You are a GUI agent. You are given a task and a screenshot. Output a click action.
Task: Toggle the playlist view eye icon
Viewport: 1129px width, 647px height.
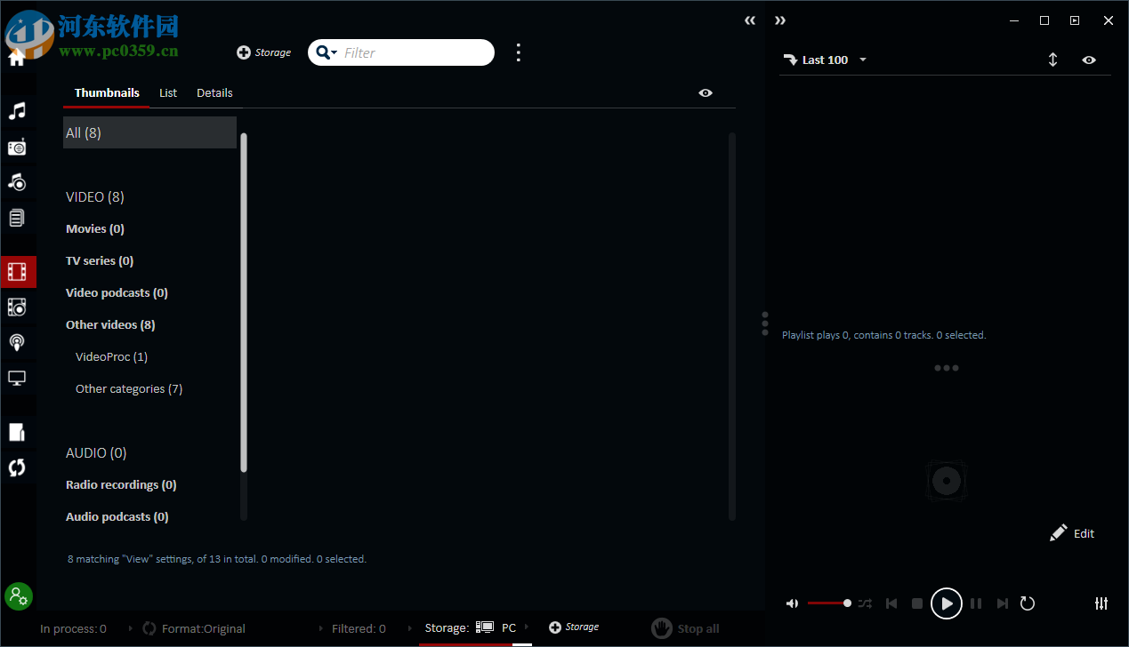click(x=1089, y=60)
